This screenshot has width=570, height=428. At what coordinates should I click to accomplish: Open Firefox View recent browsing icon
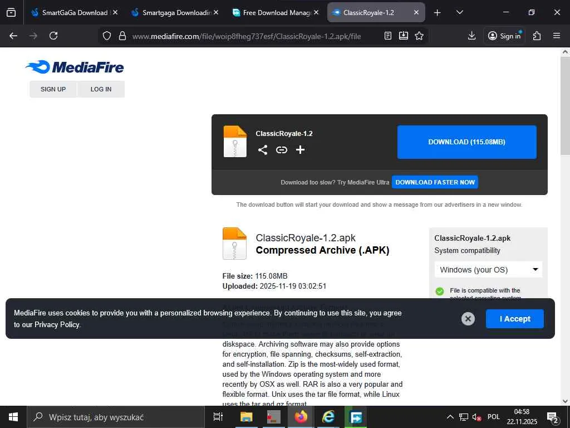tap(11, 12)
